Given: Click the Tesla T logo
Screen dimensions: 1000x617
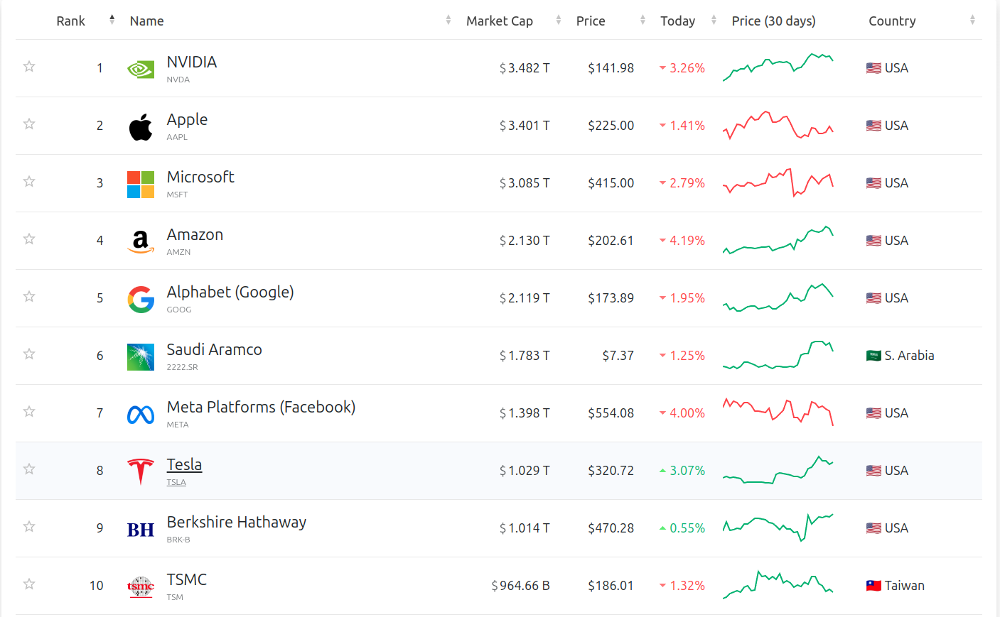Looking at the screenshot, I should click(141, 471).
